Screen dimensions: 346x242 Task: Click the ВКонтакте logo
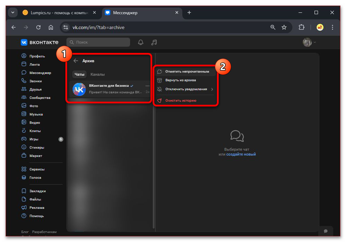coord(40,42)
